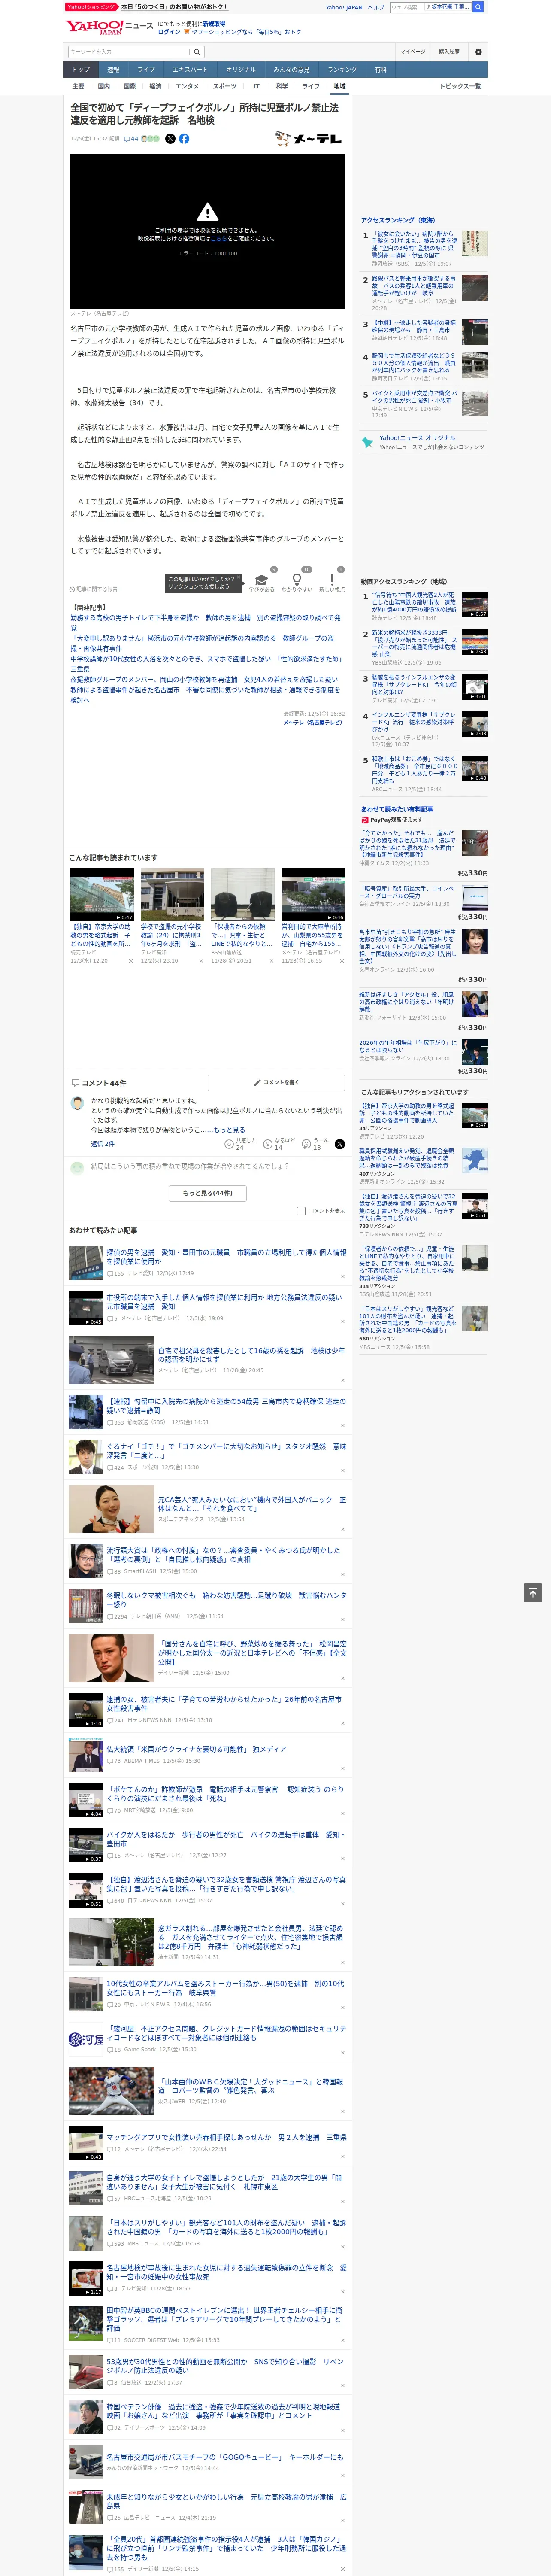Click the メ~テレ broadcaster logo
The width and height of the screenshot is (551, 2576).
[x=309, y=139]
